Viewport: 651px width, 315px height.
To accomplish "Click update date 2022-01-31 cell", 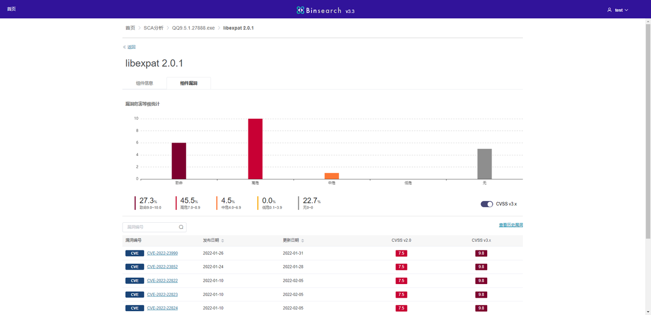I will [293, 253].
